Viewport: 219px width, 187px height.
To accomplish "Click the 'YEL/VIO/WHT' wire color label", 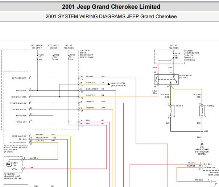I will [x=42, y=137].
